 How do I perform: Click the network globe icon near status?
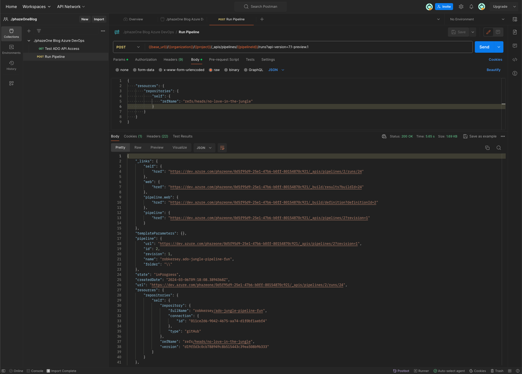pyautogui.click(x=384, y=136)
